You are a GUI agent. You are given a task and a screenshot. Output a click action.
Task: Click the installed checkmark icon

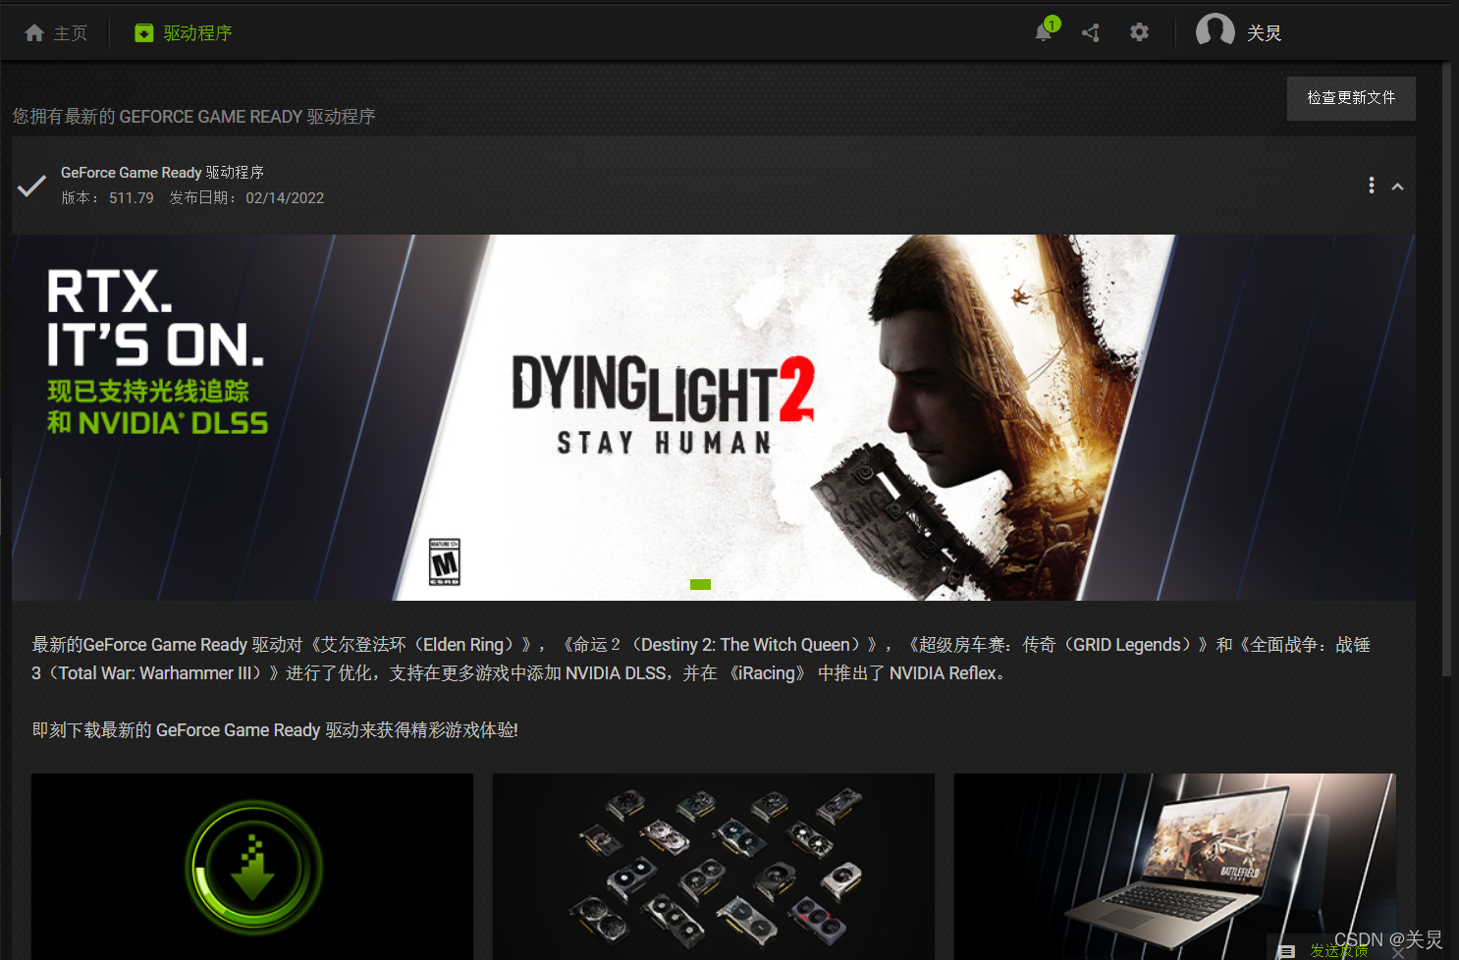[x=31, y=185]
